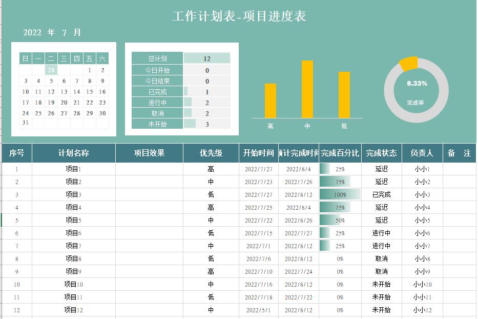Select the 总计划 summary cell showing 12
478x319 pixels.
click(208, 58)
